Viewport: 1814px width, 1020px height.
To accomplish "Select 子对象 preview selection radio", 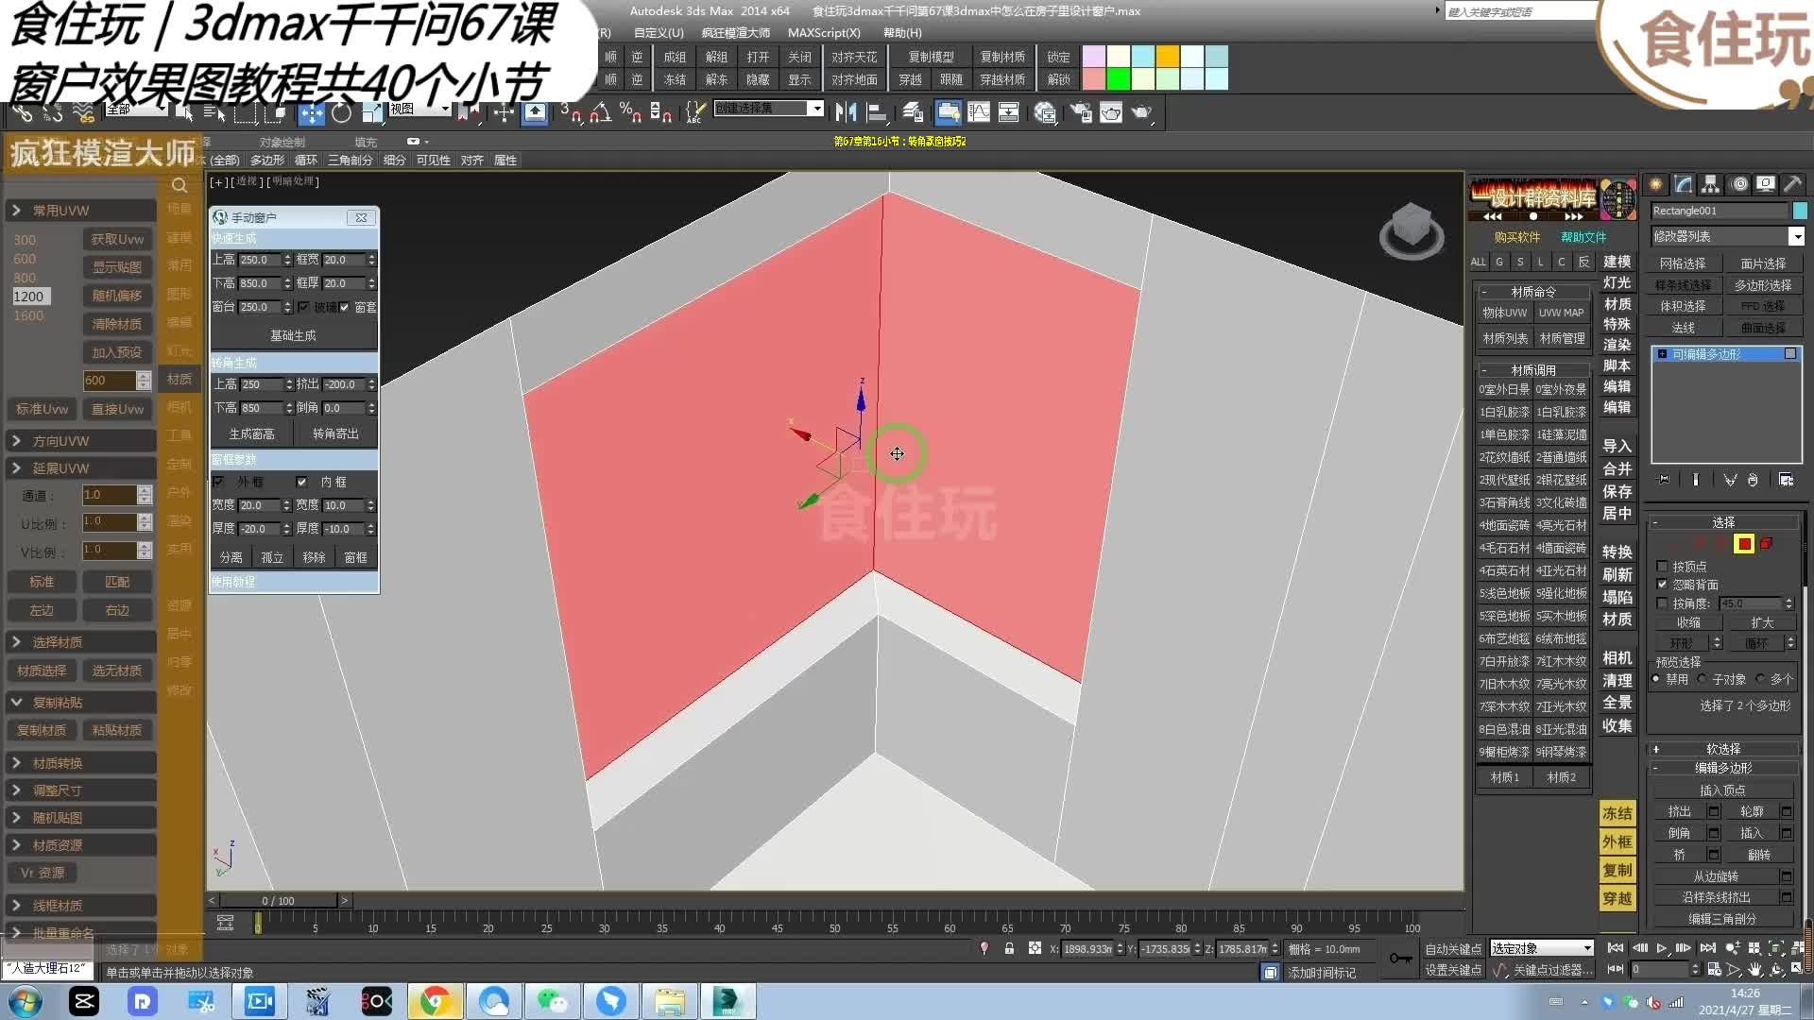I will click(x=1702, y=679).
